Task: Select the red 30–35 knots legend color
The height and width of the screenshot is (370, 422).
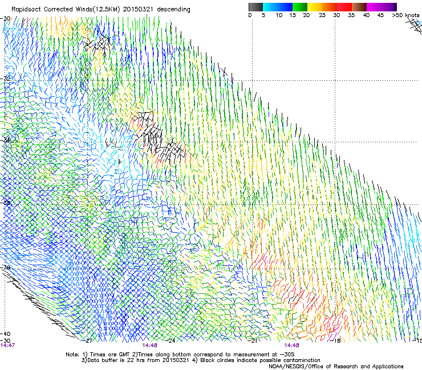Action: pos(344,7)
